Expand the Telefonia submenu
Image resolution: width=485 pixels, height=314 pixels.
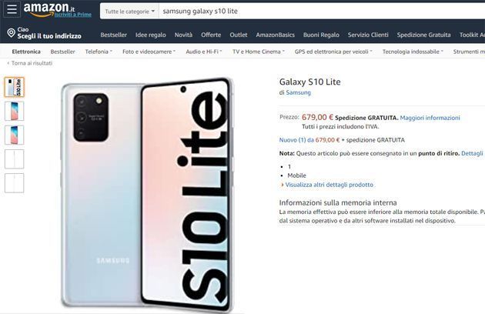[x=99, y=52]
